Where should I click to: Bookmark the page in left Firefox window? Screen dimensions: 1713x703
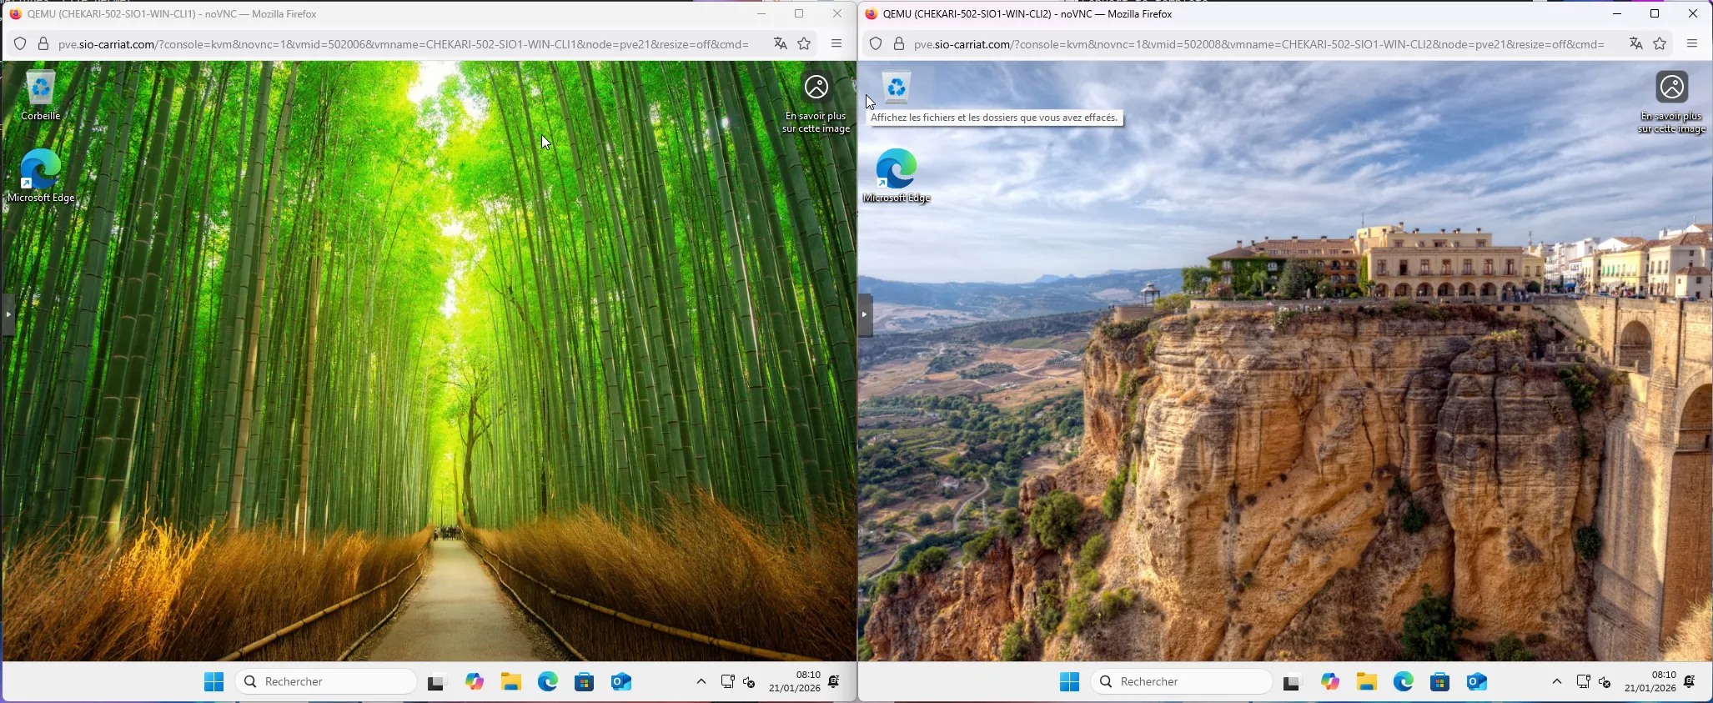[804, 44]
